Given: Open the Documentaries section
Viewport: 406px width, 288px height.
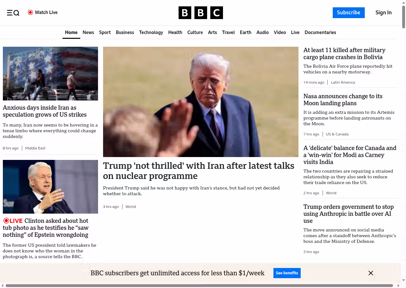Looking at the screenshot, I should (x=320, y=32).
